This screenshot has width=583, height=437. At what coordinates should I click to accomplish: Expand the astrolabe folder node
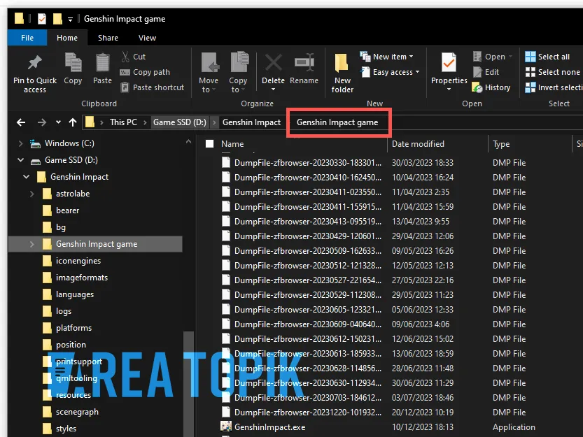32,194
